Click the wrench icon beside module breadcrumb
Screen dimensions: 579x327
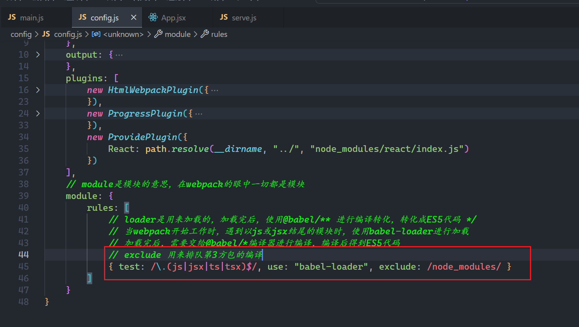(x=158, y=34)
